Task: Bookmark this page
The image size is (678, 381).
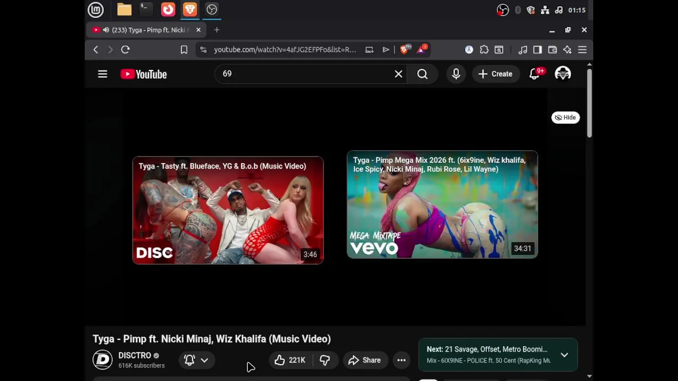Action: pos(184,50)
